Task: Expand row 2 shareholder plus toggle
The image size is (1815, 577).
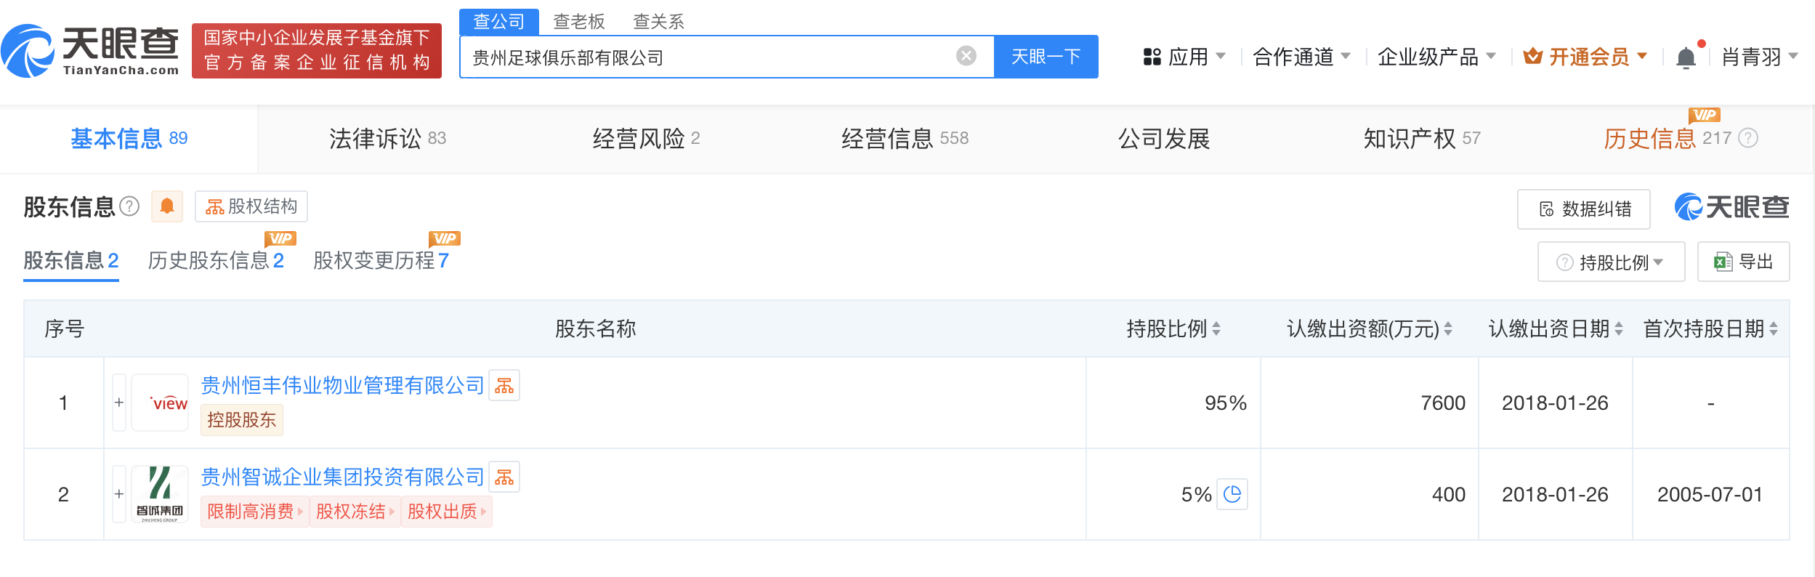Action: point(119,494)
